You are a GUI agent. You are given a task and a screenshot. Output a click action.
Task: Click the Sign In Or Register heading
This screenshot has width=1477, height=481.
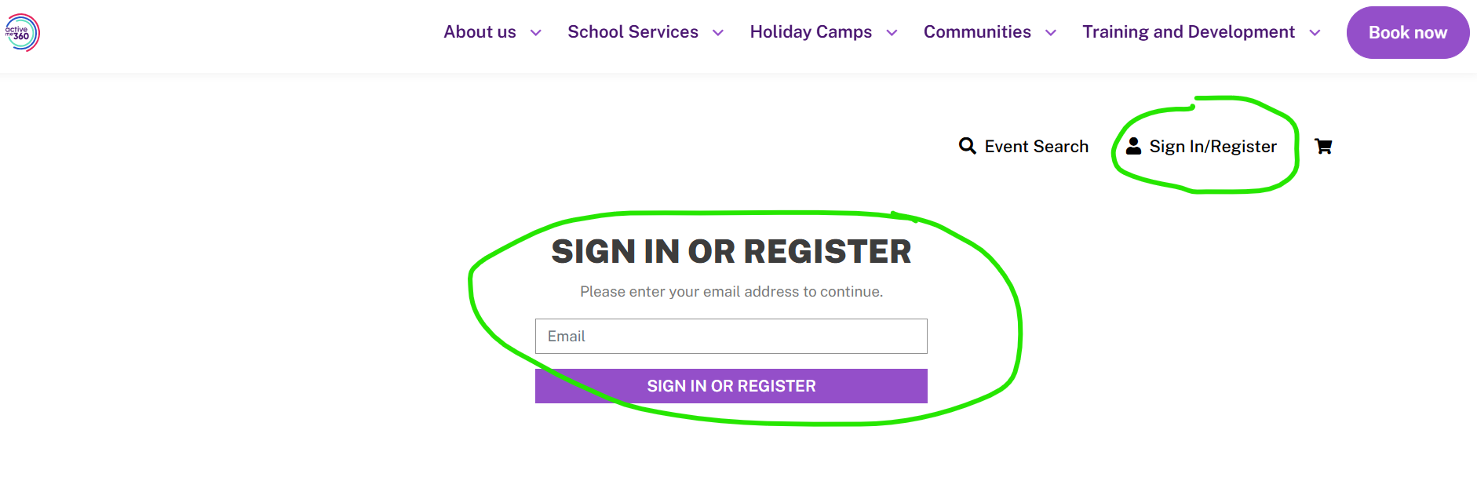731,252
